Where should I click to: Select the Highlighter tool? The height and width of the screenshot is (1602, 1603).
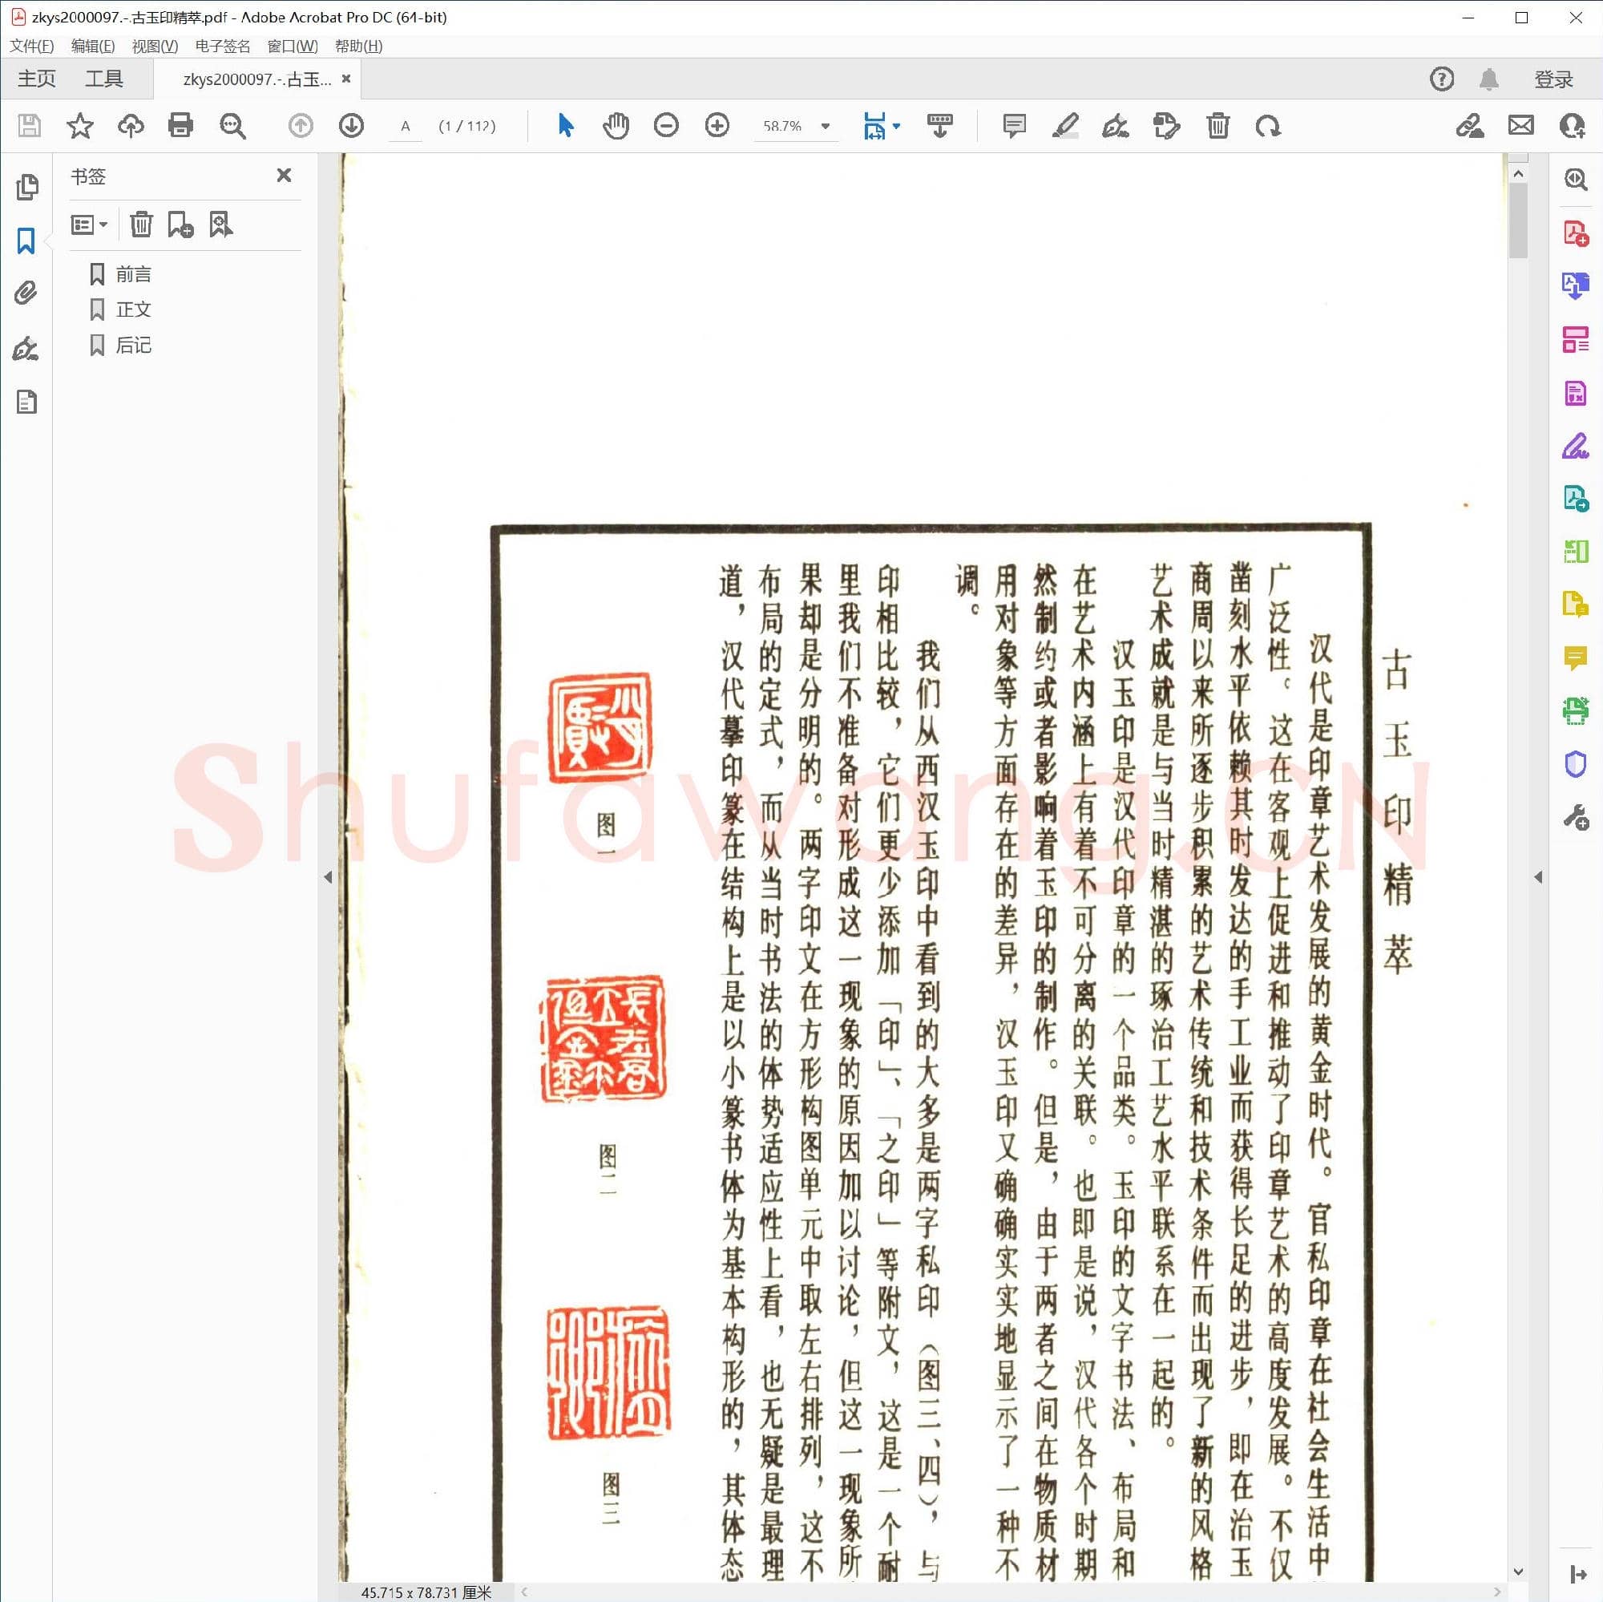[x=1066, y=125]
